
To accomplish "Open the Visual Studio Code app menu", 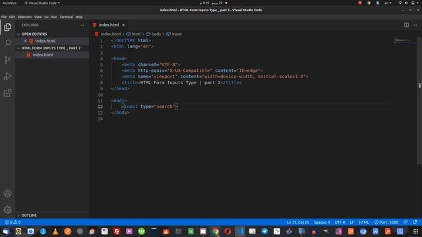I will (x=42, y=3).
